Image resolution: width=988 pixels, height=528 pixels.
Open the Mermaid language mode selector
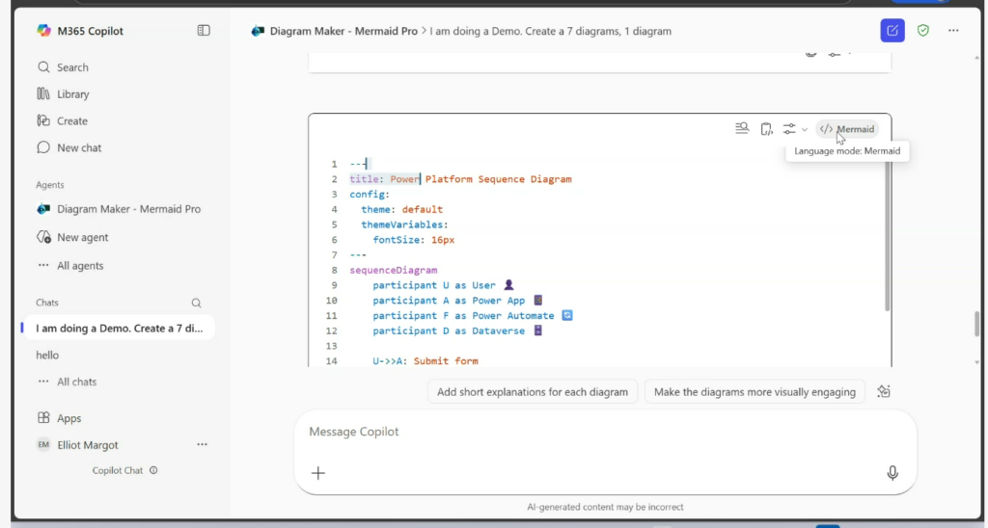tap(847, 129)
